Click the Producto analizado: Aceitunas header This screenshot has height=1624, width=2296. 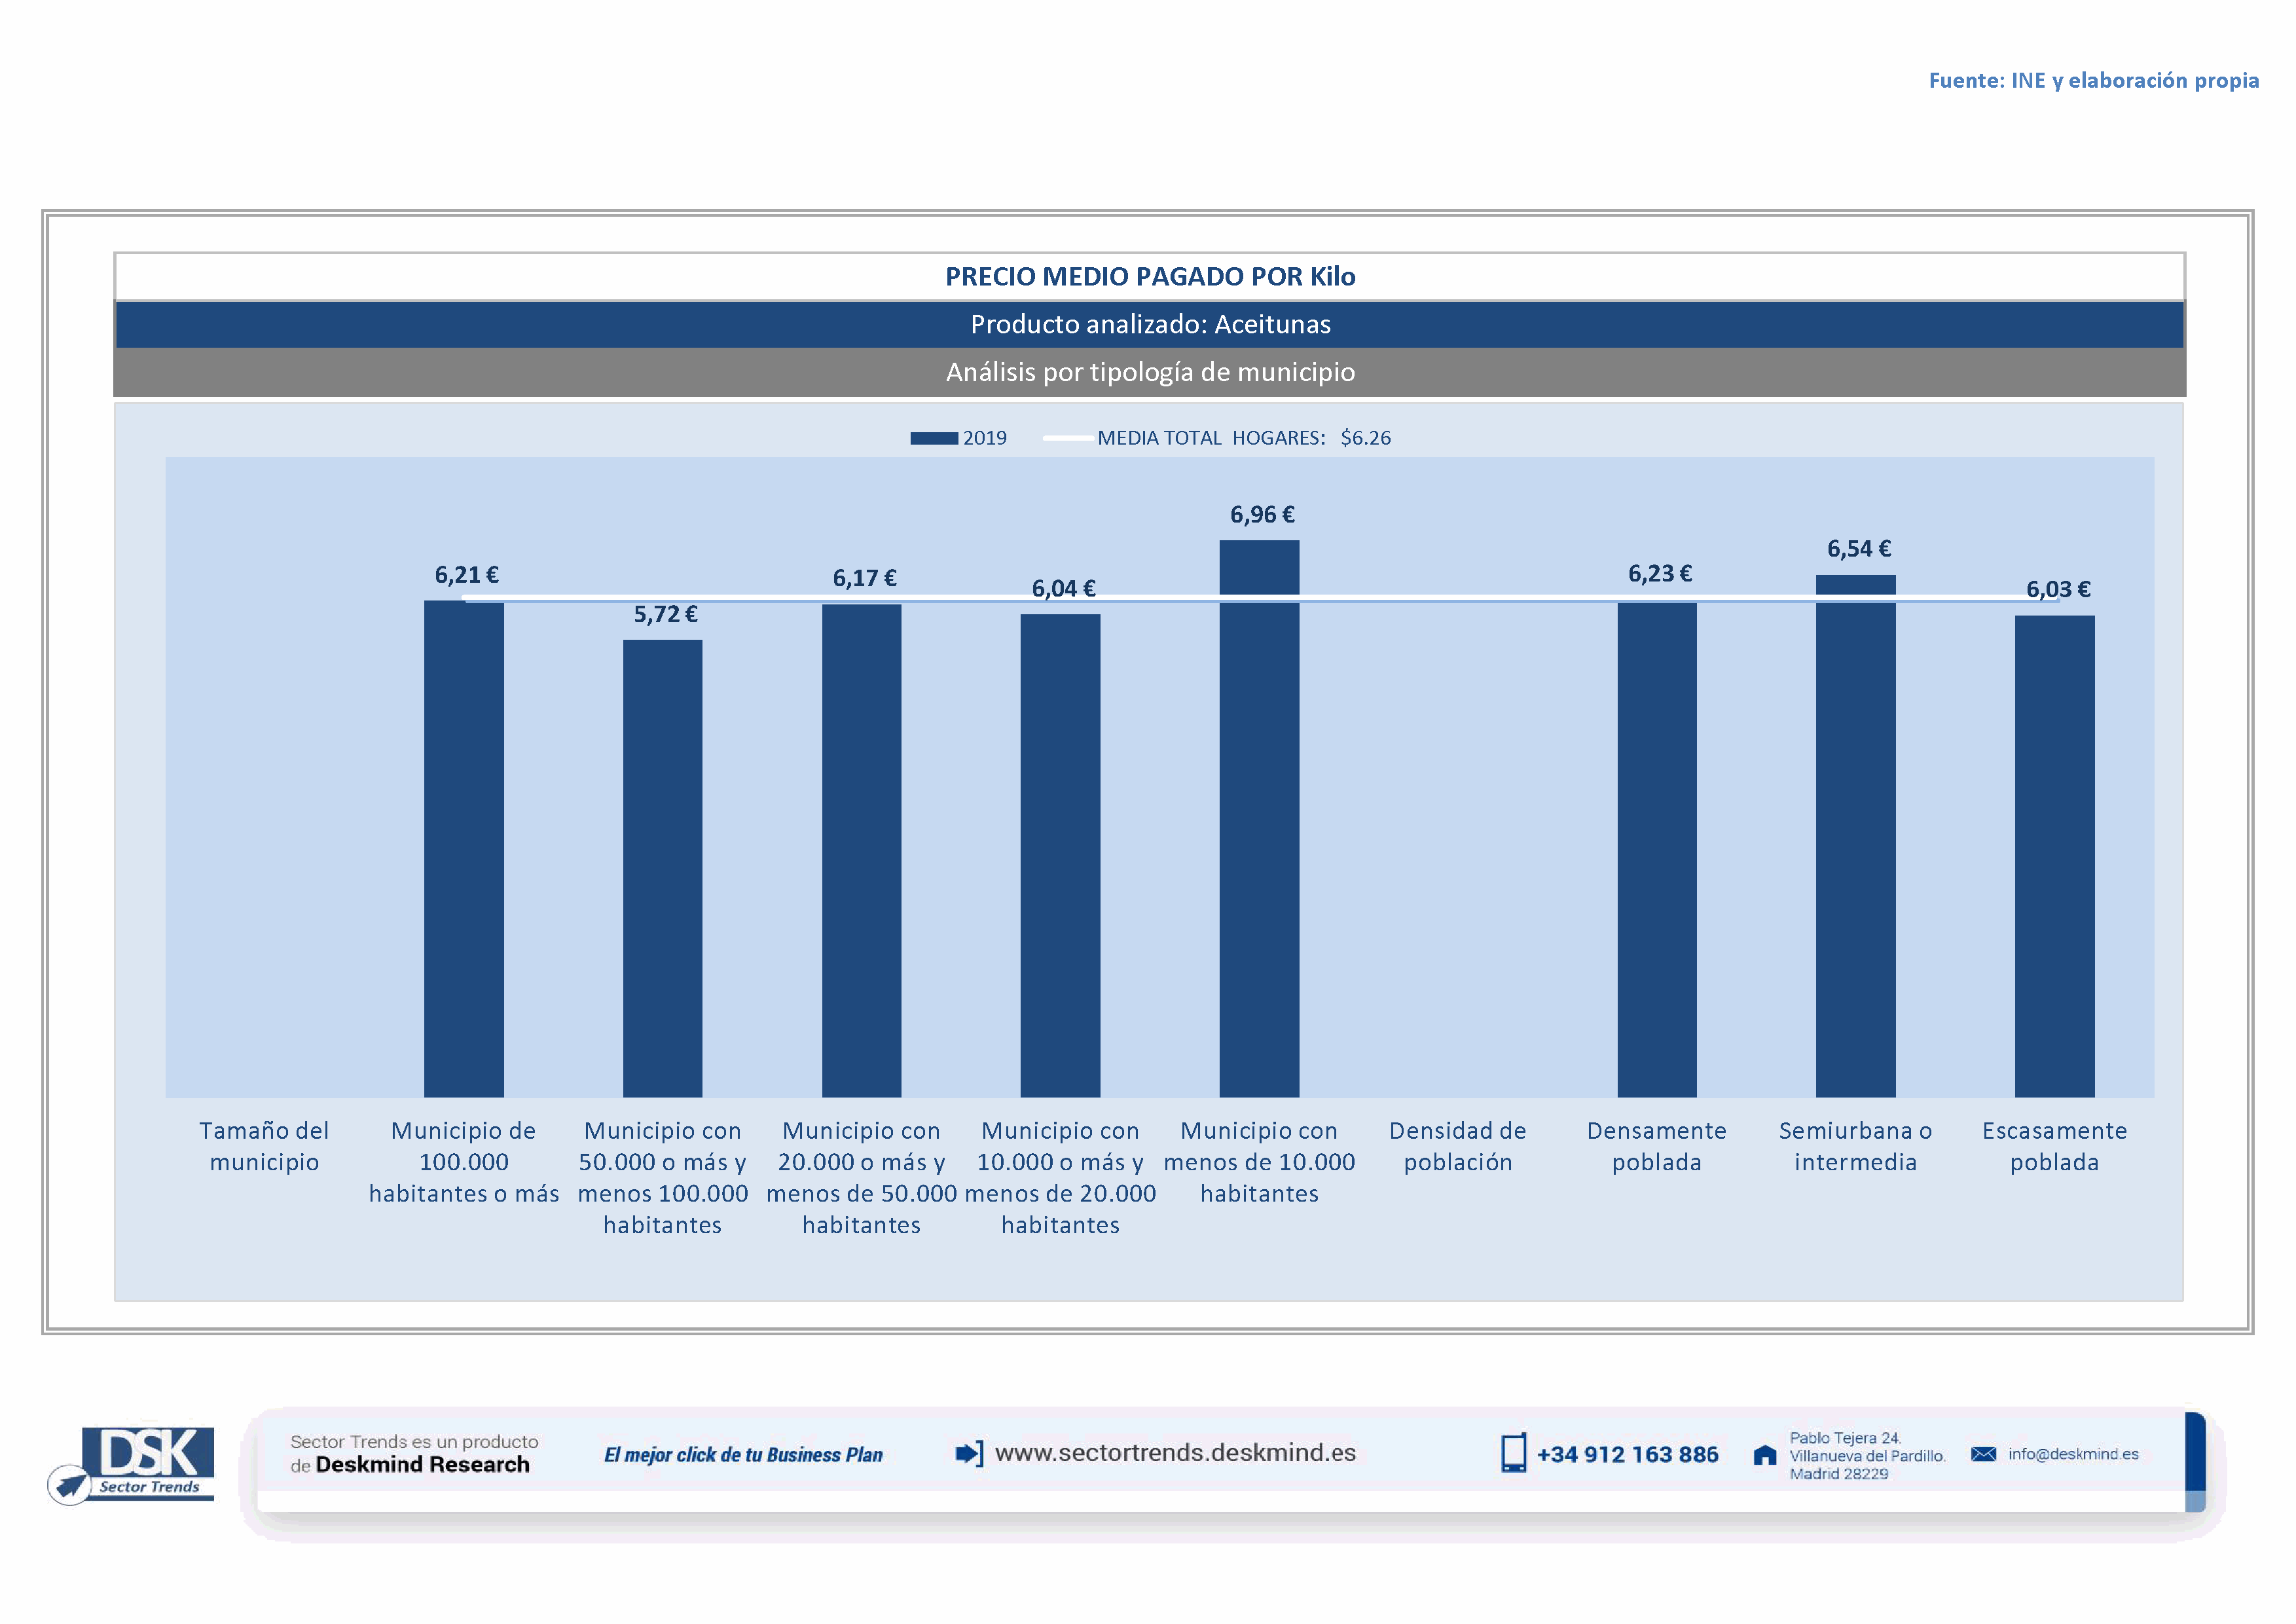pyautogui.click(x=1150, y=324)
